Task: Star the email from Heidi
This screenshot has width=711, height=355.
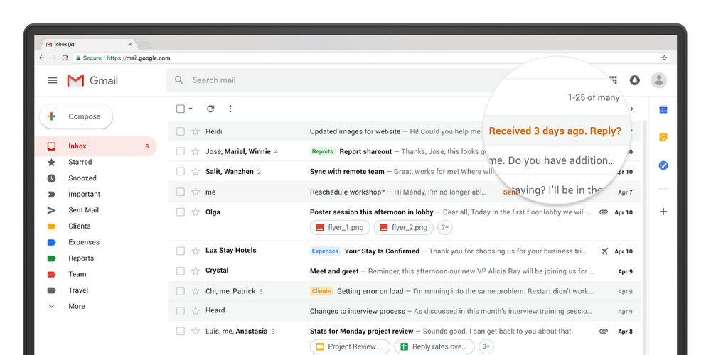Action: [x=196, y=131]
